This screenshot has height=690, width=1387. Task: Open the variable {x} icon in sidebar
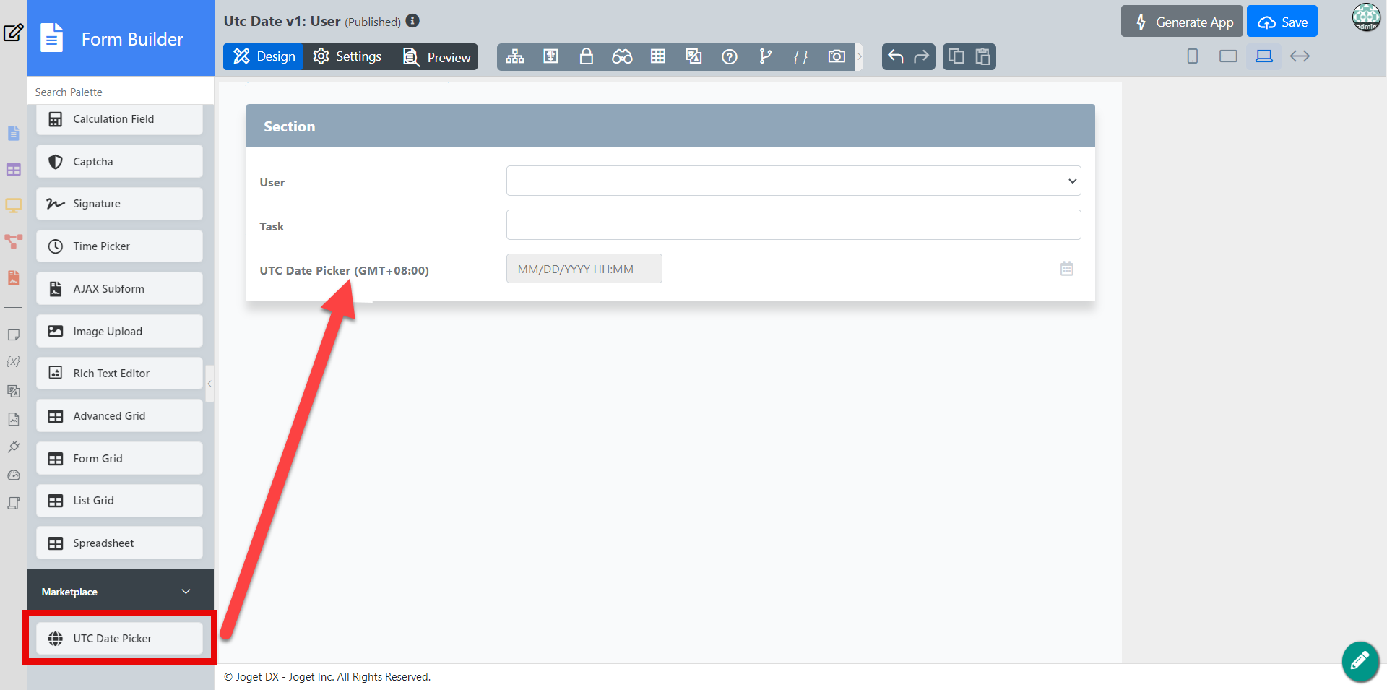point(13,361)
